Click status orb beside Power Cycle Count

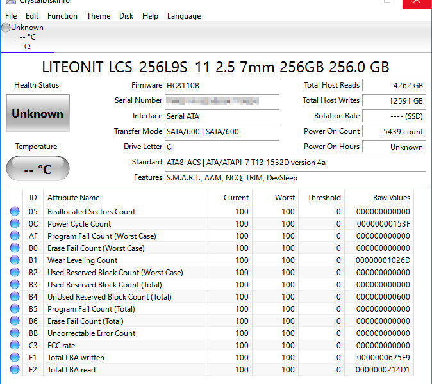(15, 224)
